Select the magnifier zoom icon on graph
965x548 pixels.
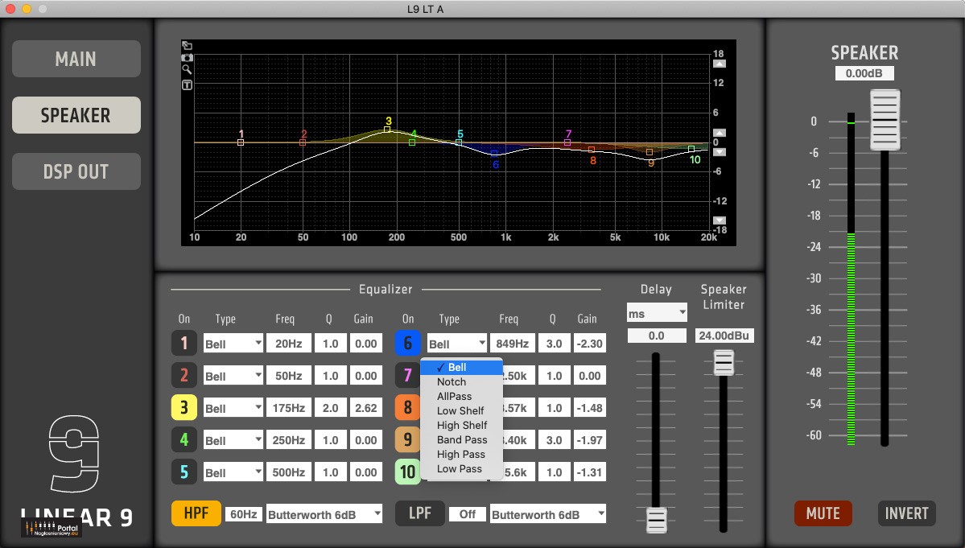187,69
